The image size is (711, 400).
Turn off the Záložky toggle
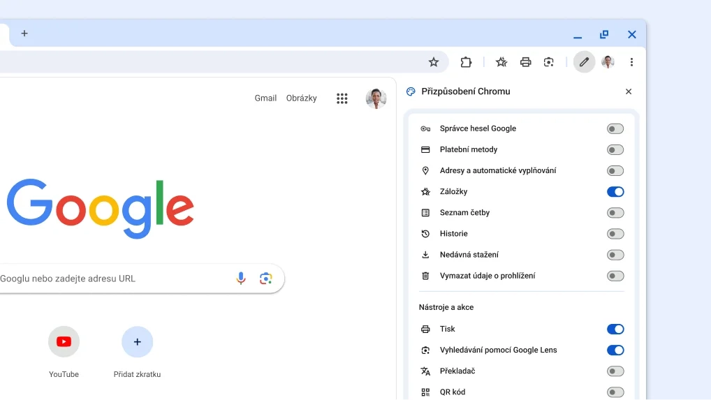click(x=615, y=191)
